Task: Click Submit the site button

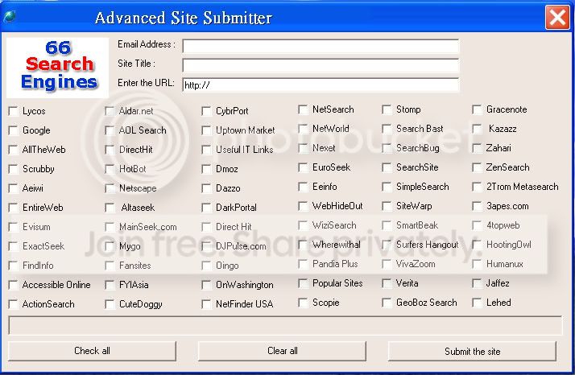Action: click(472, 351)
